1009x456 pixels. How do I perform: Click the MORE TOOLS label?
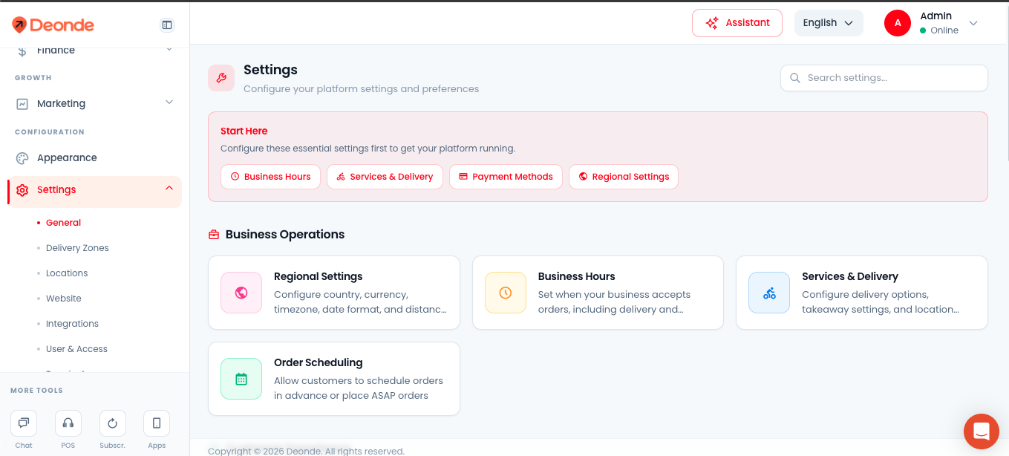click(x=36, y=391)
